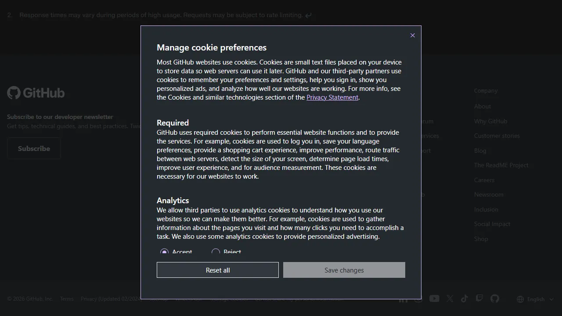Open the Privacy Statement link

332,97
